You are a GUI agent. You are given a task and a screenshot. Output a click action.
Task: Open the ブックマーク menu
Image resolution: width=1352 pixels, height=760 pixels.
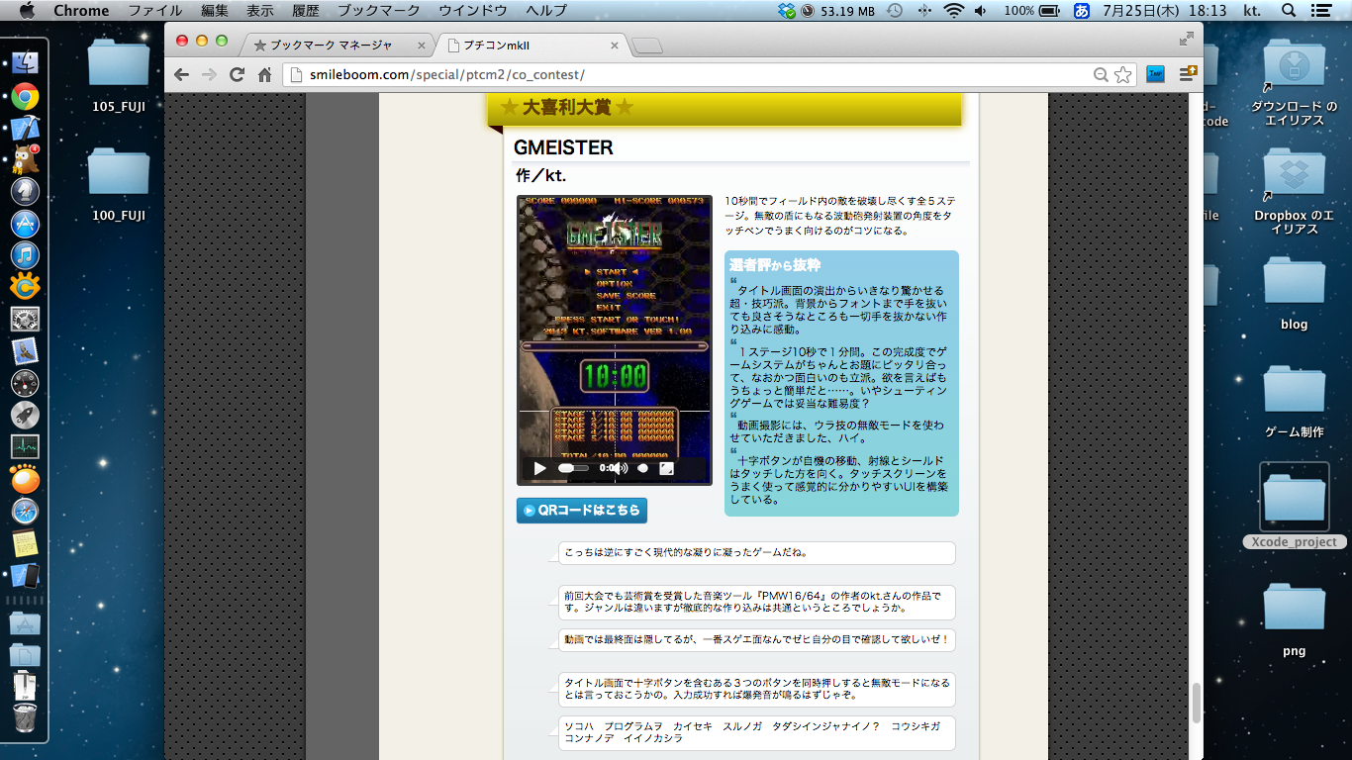click(x=377, y=11)
